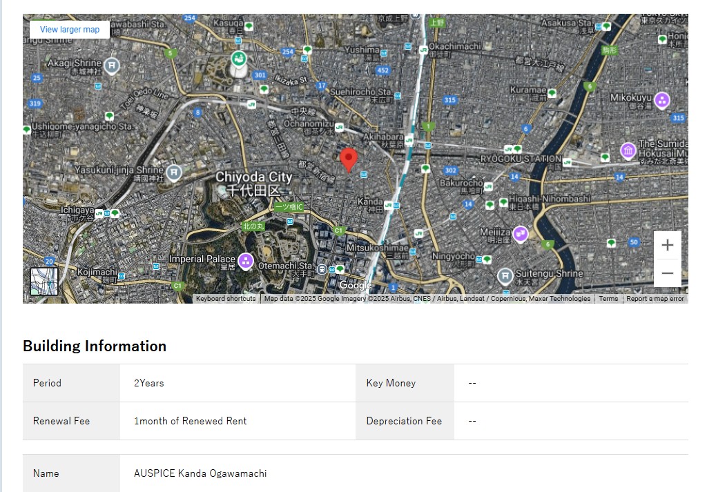
Task: Switch map type using the layer thumbnail
Action: point(44,282)
